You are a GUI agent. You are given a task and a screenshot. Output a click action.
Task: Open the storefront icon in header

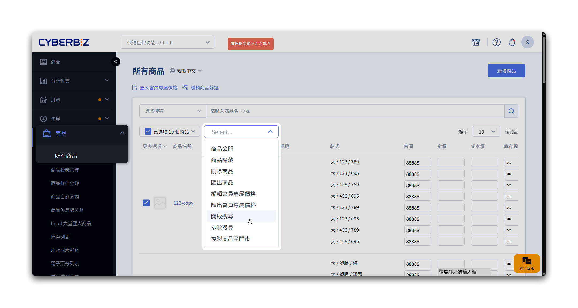(x=476, y=42)
